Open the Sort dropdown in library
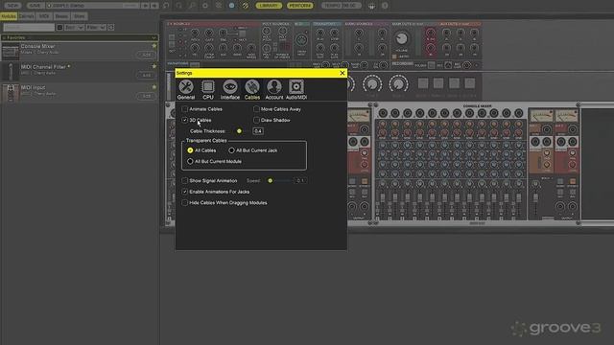 pos(74,28)
